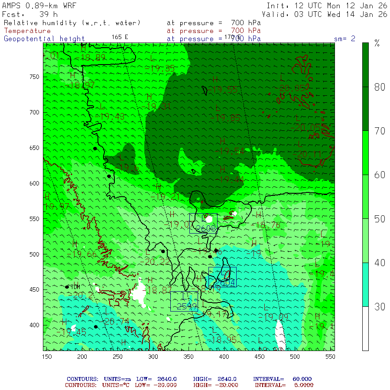
Task: Click the 165 E longitude label
Action: [120, 37]
